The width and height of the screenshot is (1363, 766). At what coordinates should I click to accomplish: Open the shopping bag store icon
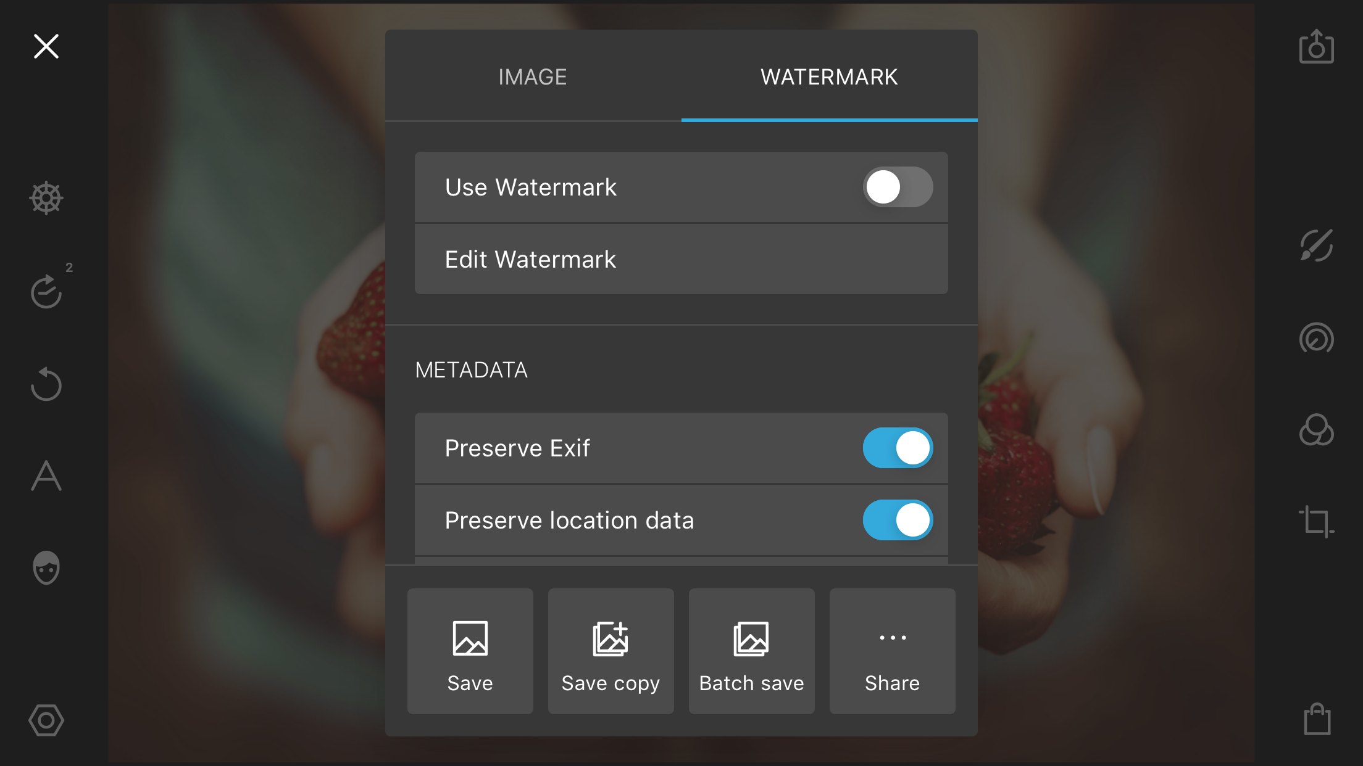[1317, 719]
